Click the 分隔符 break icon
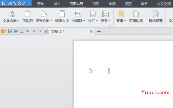 pyautogui.click(x=78, y=14)
